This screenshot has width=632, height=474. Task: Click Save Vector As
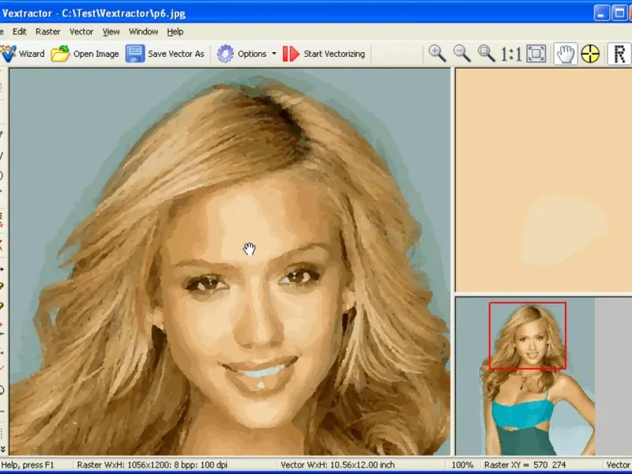(165, 54)
